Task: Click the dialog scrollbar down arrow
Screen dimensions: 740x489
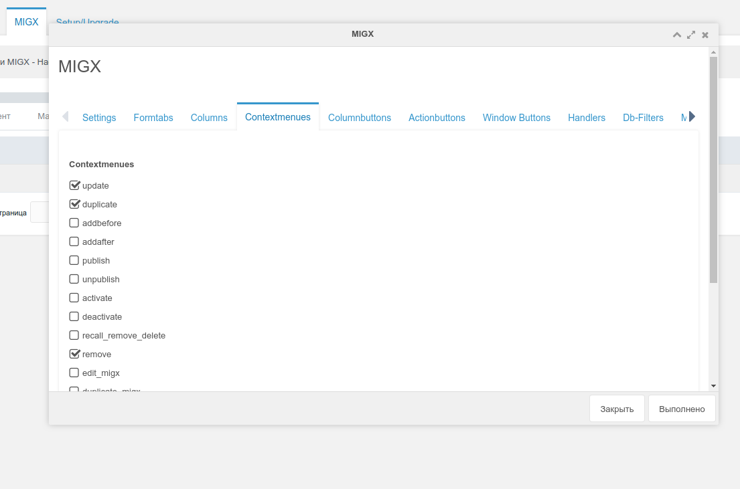Action: [x=714, y=386]
